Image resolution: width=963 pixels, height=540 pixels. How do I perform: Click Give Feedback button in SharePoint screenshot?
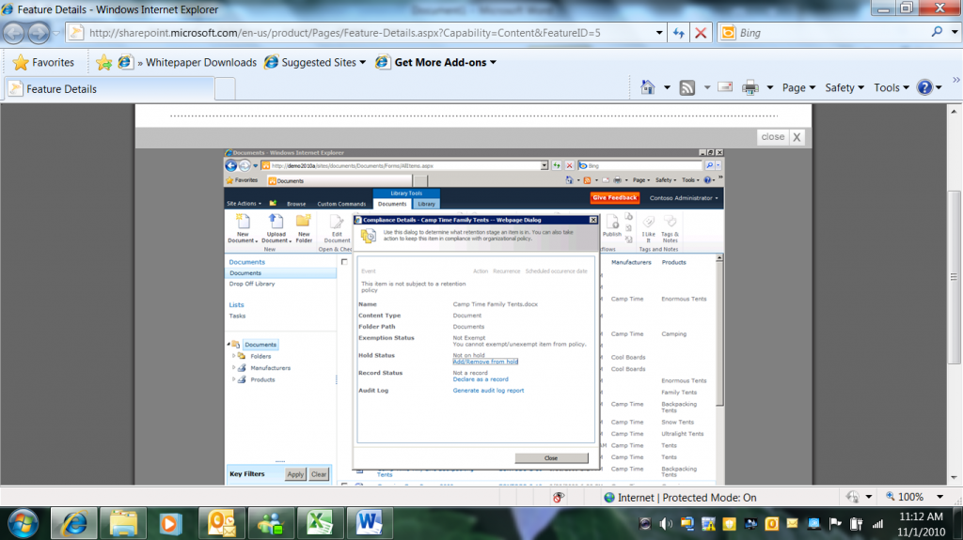(x=615, y=197)
